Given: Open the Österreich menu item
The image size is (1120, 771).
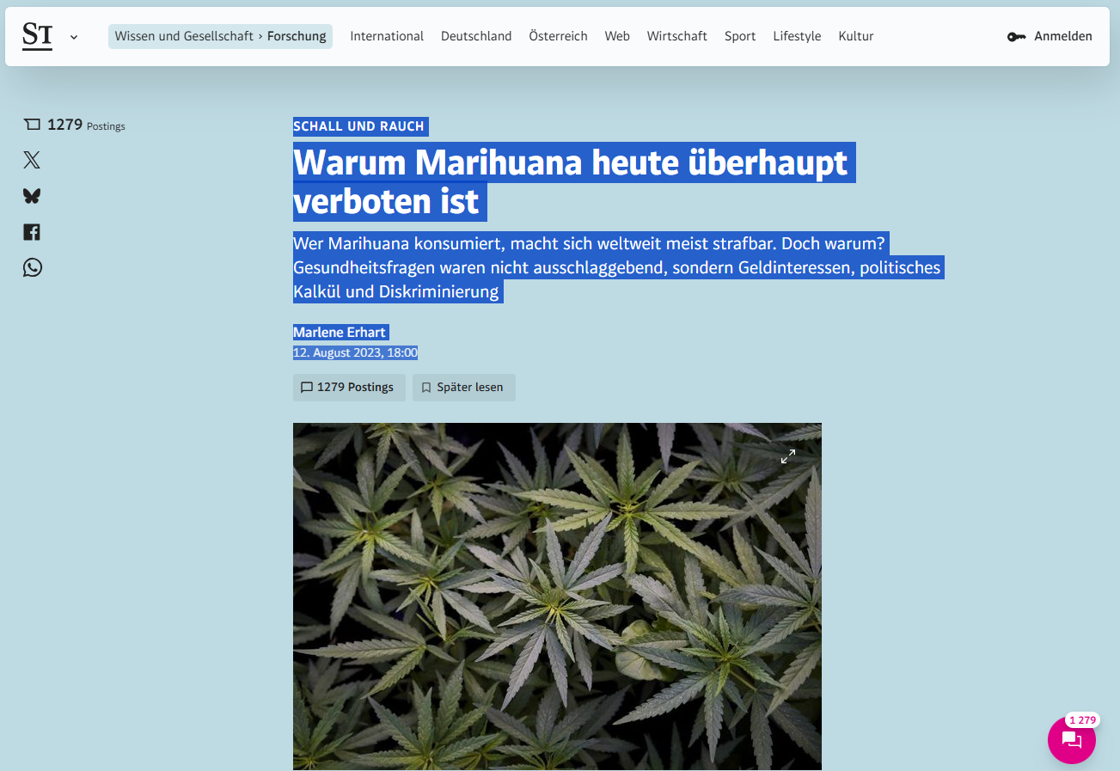Looking at the screenshot, I should tap(559, 36).
